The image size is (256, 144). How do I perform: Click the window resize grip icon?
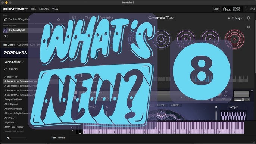pyautogui.click(x=254, y=142)
